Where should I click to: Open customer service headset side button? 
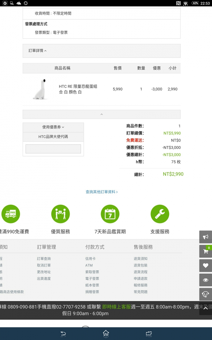tap(206, 294)
